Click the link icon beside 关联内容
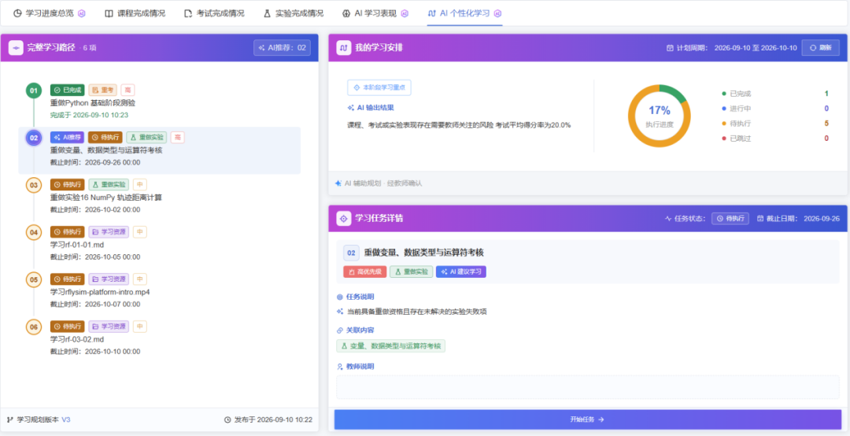The width and height of the screenshot is (850, 436). tap(340, 331)
